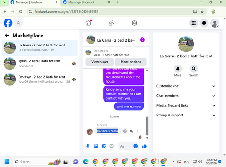Click the chat scrollbar up arrow
Viewport: 226px width, 167px height.
point(147,70)
